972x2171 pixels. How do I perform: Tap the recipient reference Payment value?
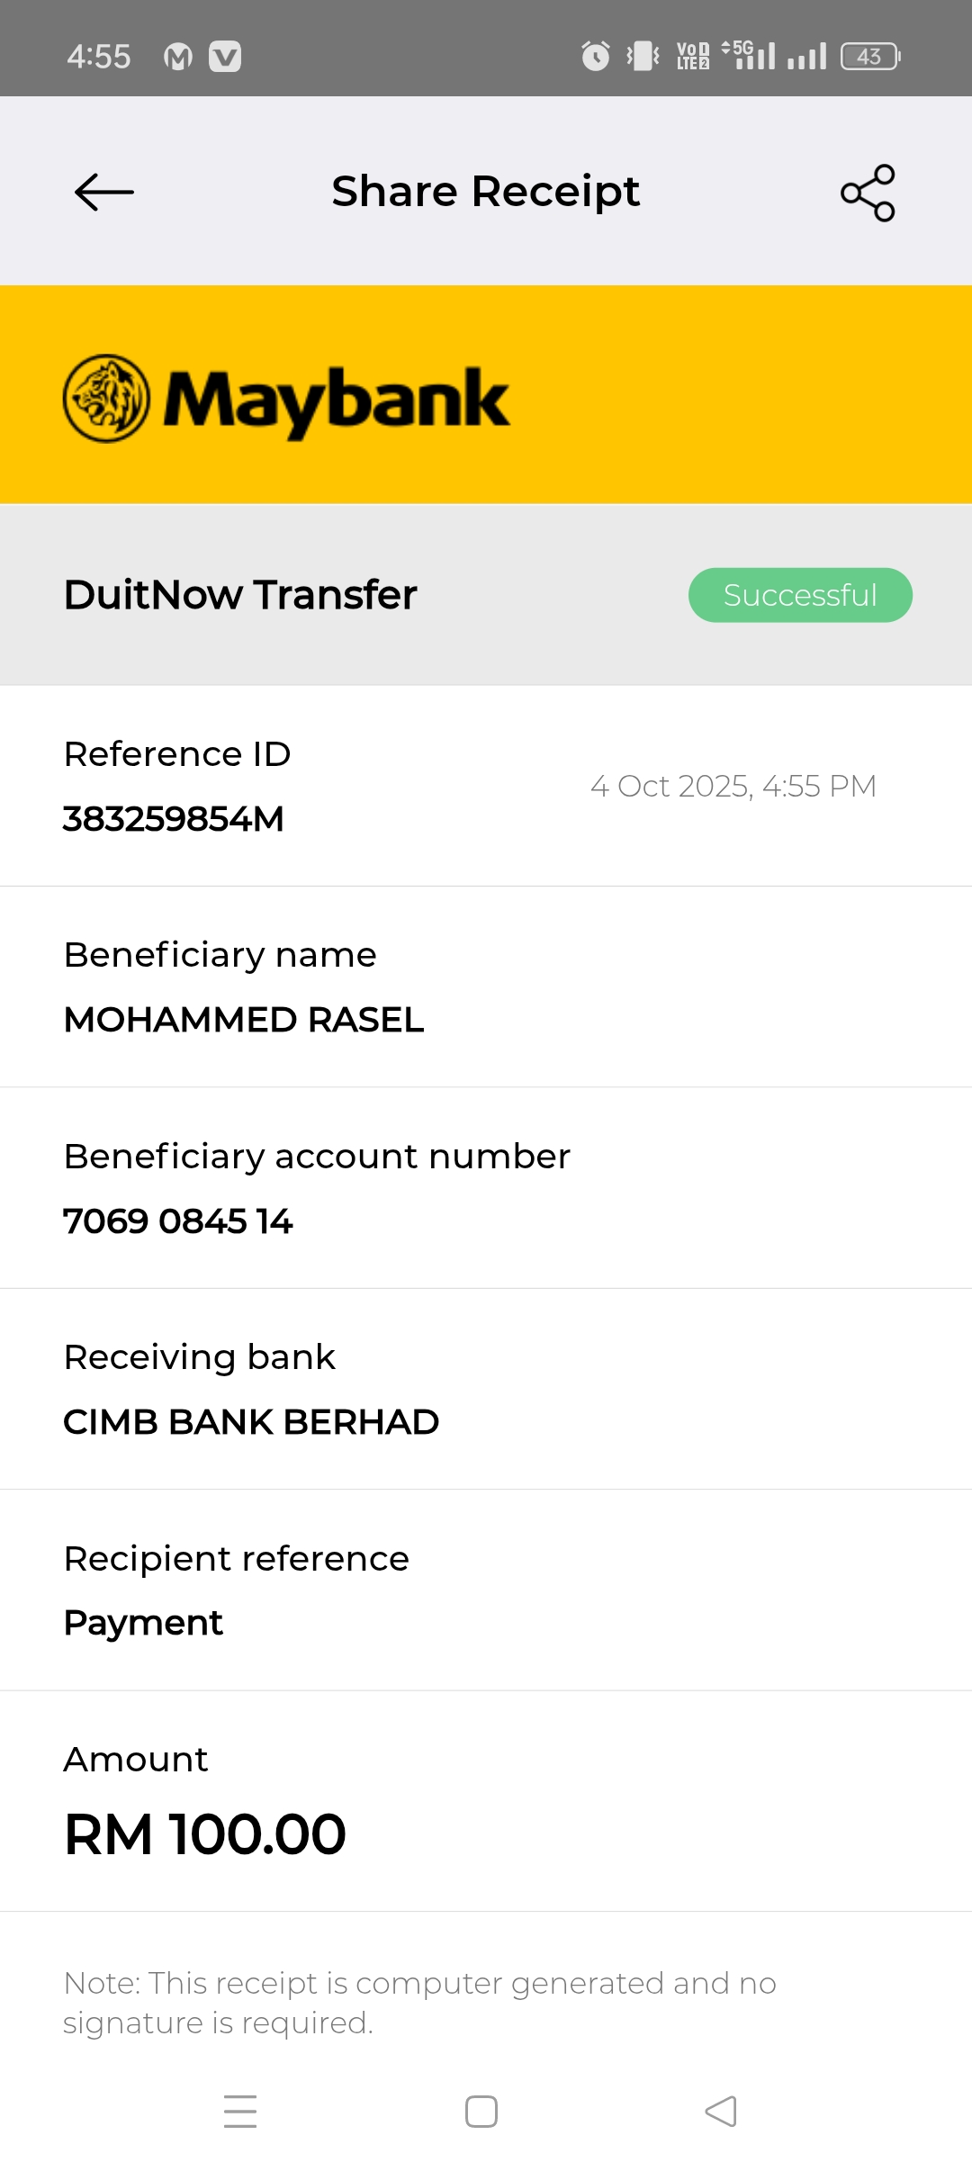[x=143, y=1623]
